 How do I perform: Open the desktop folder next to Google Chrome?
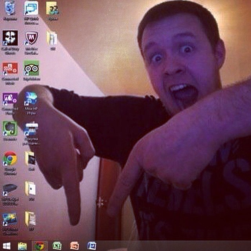(31, 158)
